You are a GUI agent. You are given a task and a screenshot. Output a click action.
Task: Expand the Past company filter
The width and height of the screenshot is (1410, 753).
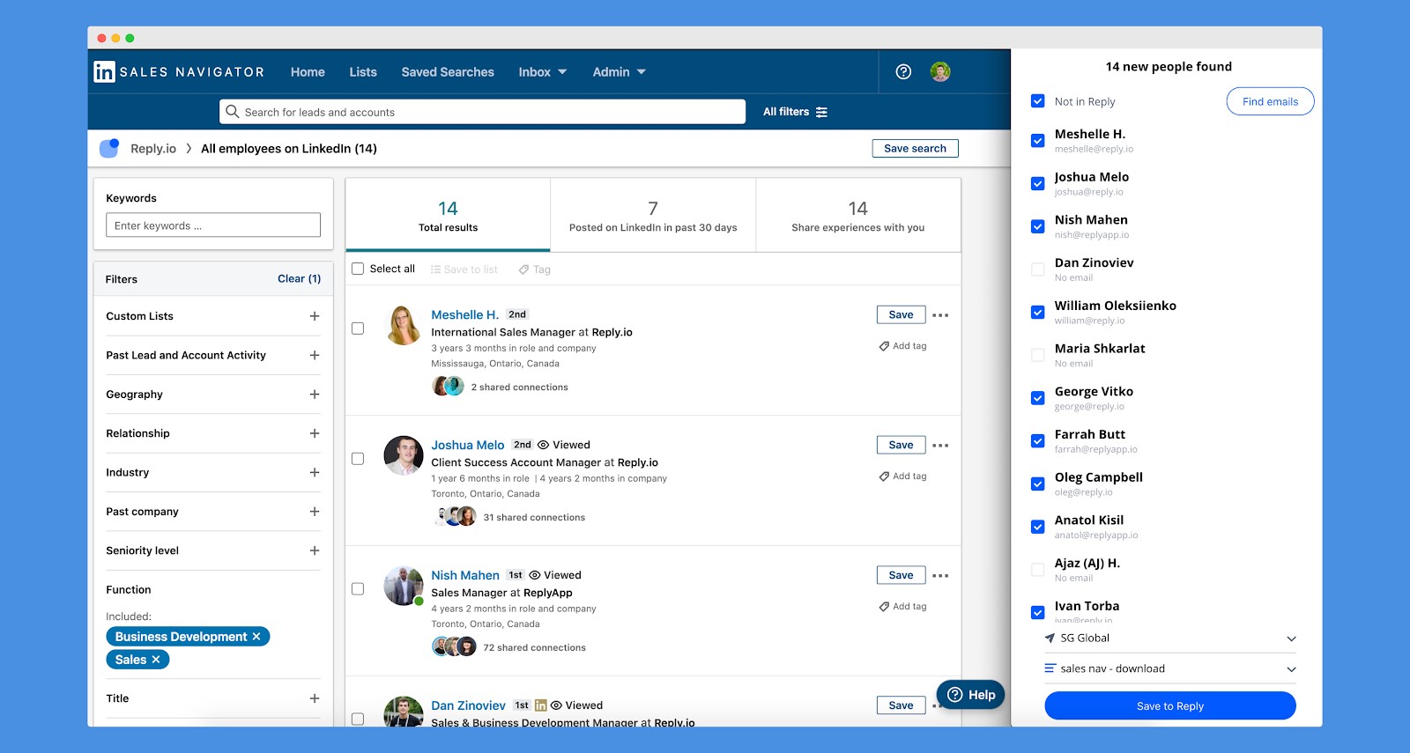tap(315, 512)
